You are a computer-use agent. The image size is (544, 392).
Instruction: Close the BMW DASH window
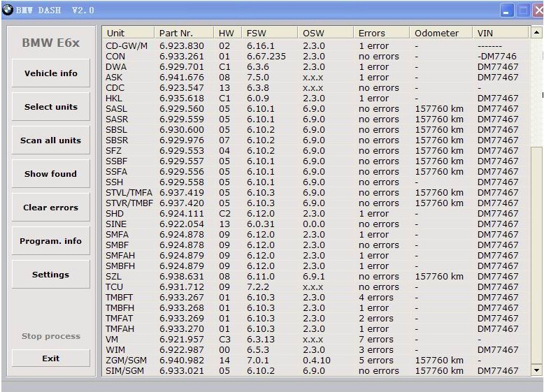538,10
